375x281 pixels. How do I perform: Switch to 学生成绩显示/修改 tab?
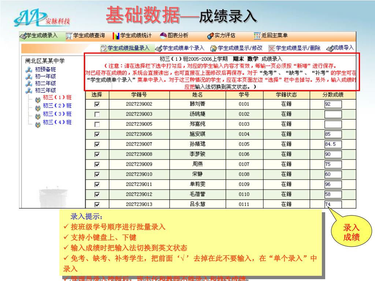[240, 48]
